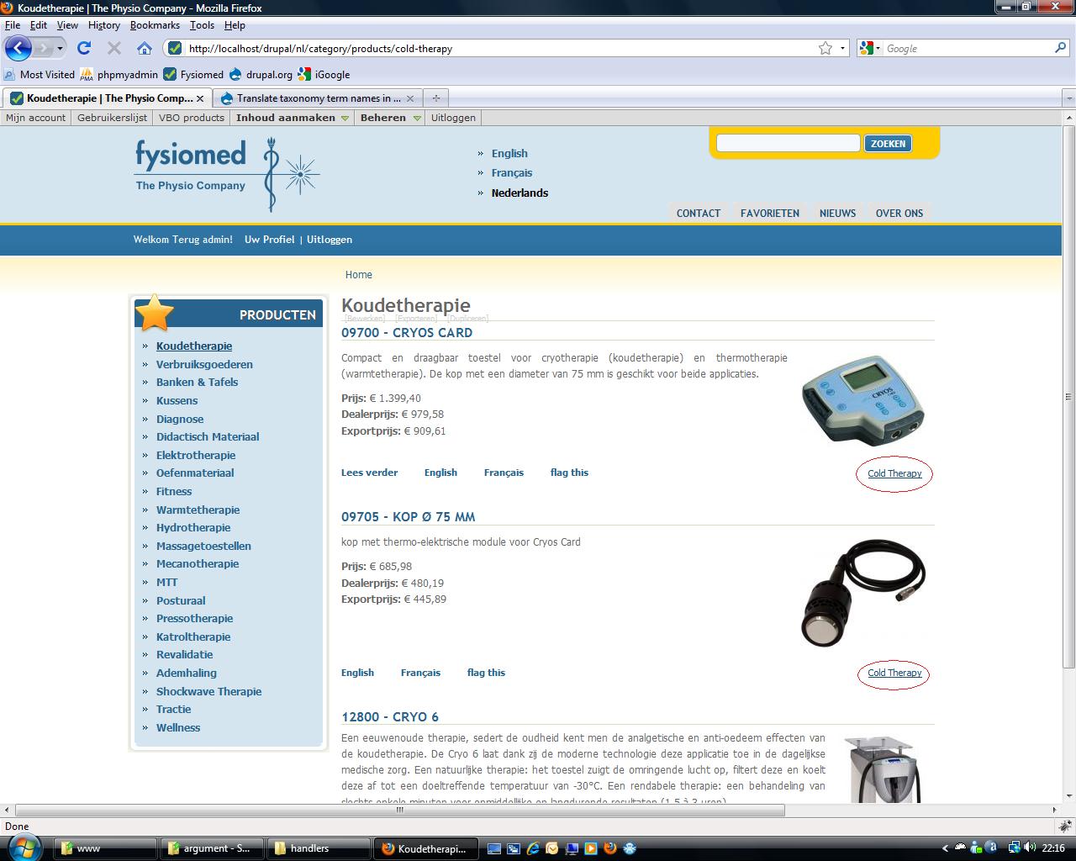Switch to the Translate taxonomy term names tab
This screenshot has width=1076, height=861.
click(318, 98)
